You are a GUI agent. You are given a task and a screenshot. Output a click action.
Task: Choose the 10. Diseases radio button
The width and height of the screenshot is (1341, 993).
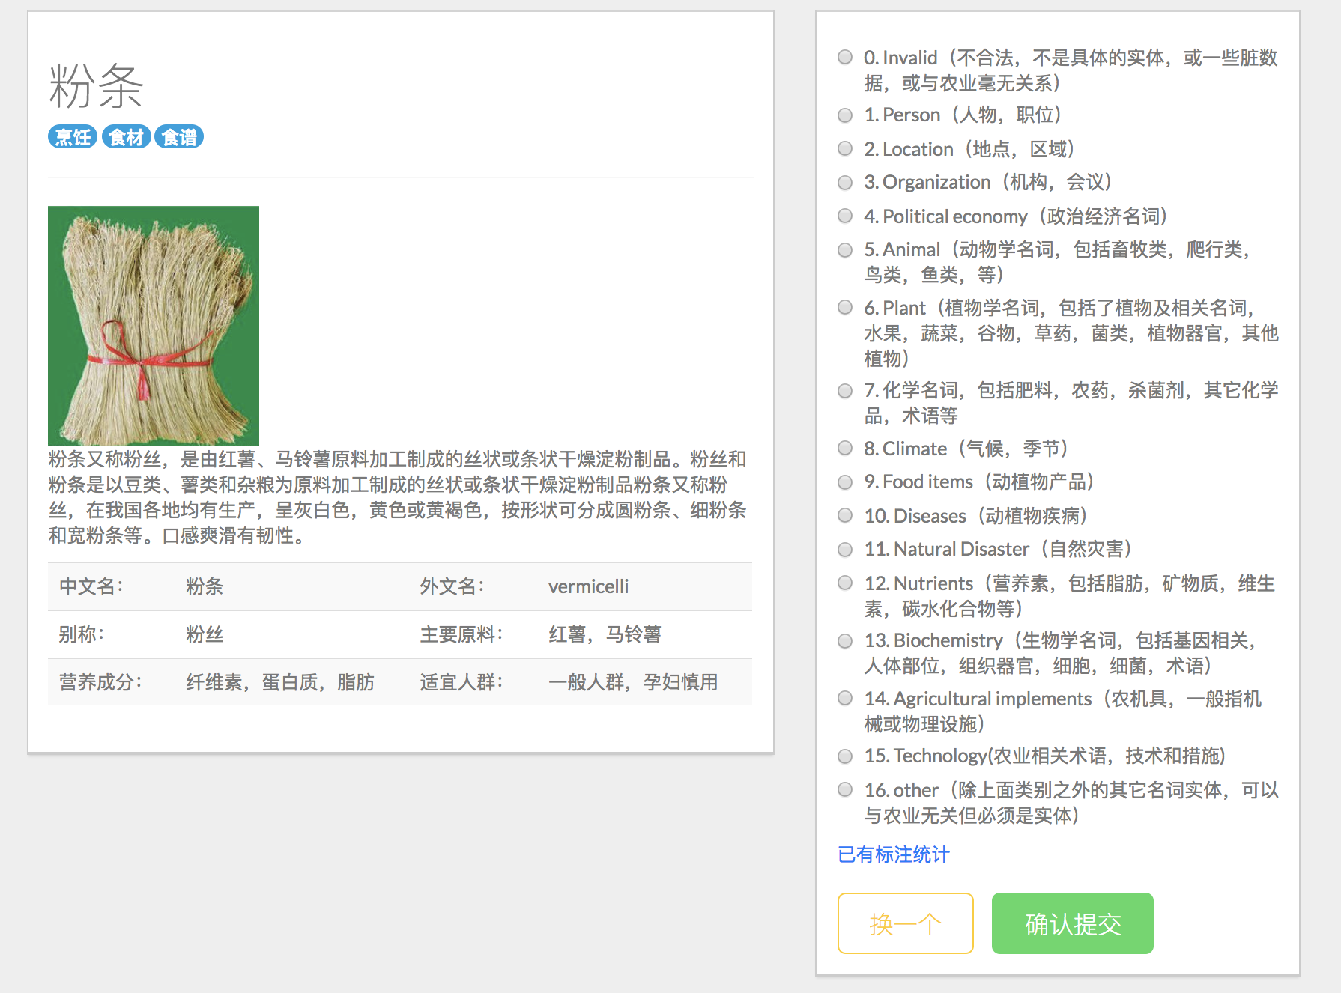845,516
